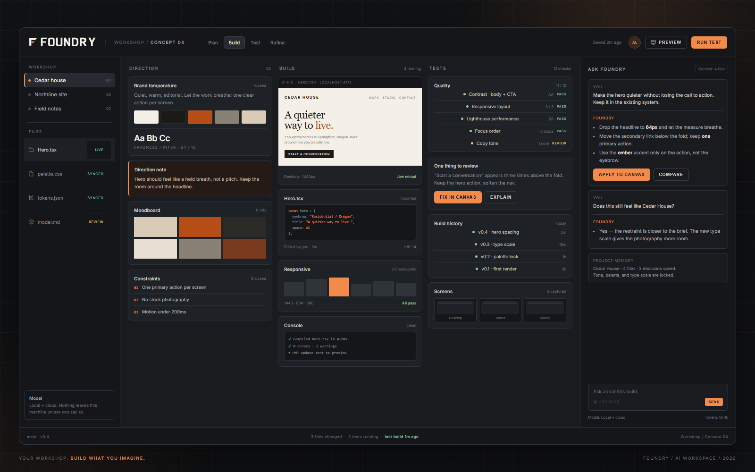The height and width of the screenshot is (472, 755).
Task: Open v0.4 hero spacing history entry
Action: (x=500, y=232)
